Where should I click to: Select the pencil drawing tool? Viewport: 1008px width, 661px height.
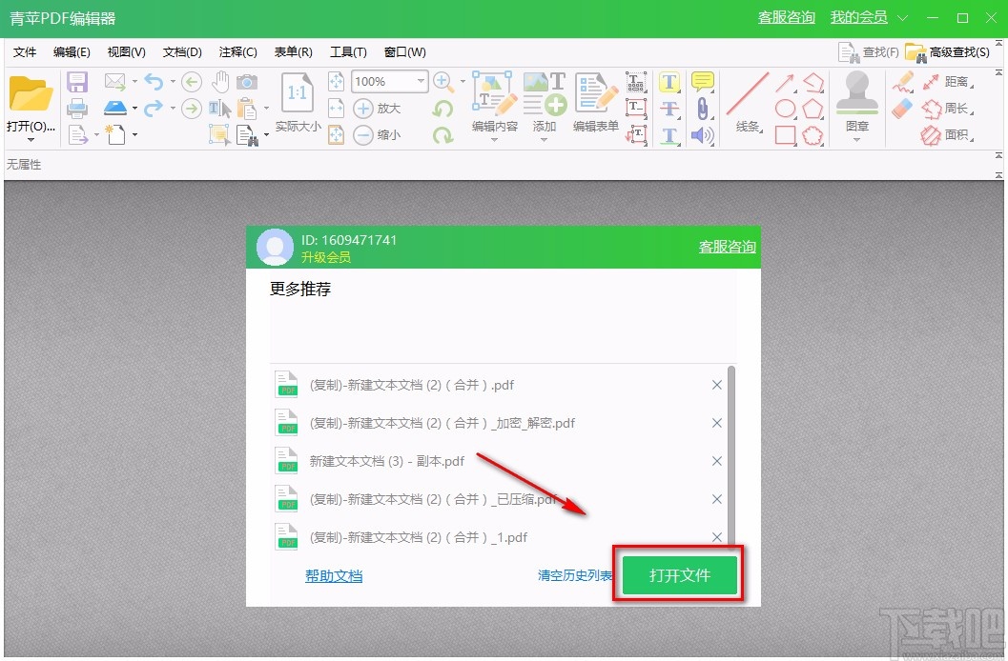coord(902,82)
